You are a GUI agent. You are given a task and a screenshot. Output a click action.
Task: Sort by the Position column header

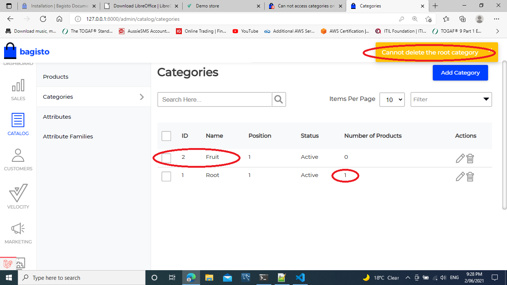click(260, 136)
